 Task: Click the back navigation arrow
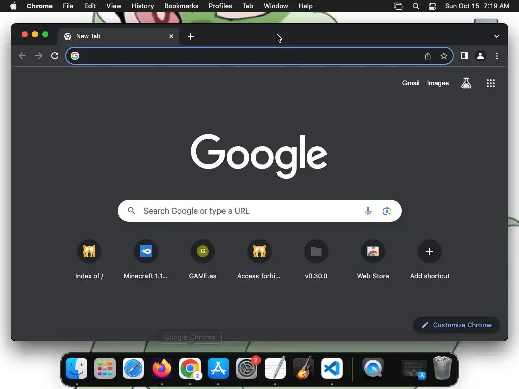[x=22, y=56]
